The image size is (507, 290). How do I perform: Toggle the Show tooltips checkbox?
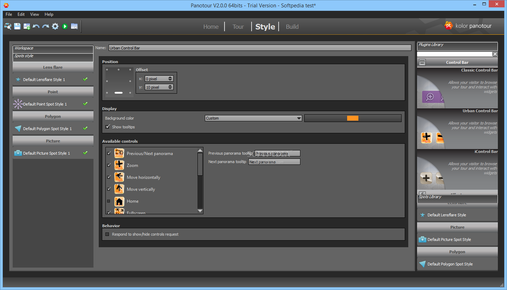tap(108, 127)
